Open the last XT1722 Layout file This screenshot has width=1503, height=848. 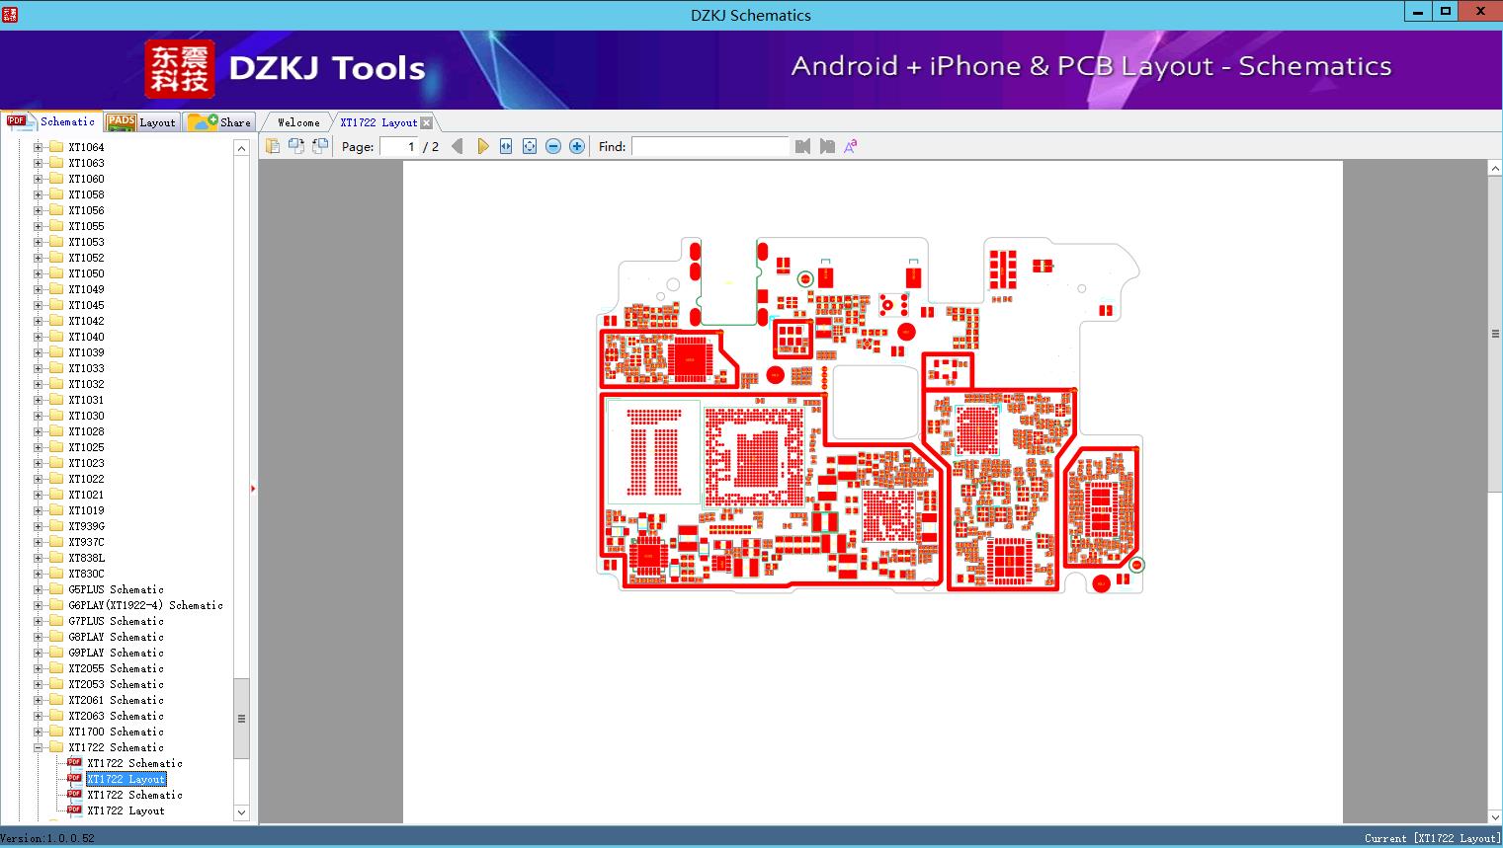click(x=125, y=810)
